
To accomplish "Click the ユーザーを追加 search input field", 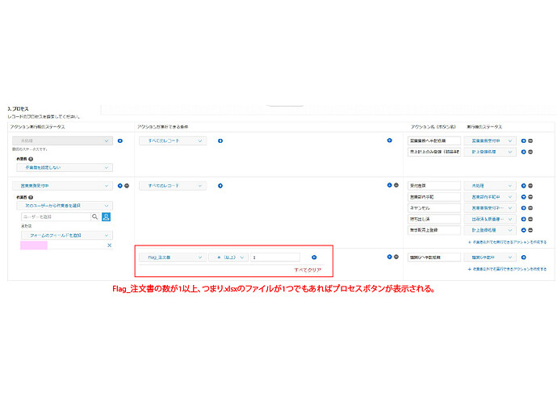I will pos(55,216).
